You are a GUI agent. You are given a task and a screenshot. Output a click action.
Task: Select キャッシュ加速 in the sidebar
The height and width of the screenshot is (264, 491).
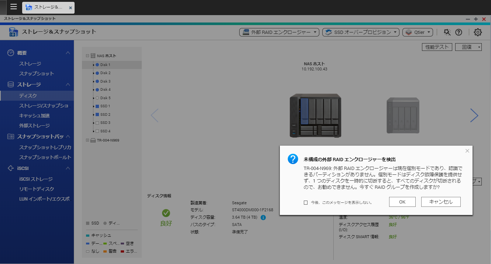[x=34, y=115]
